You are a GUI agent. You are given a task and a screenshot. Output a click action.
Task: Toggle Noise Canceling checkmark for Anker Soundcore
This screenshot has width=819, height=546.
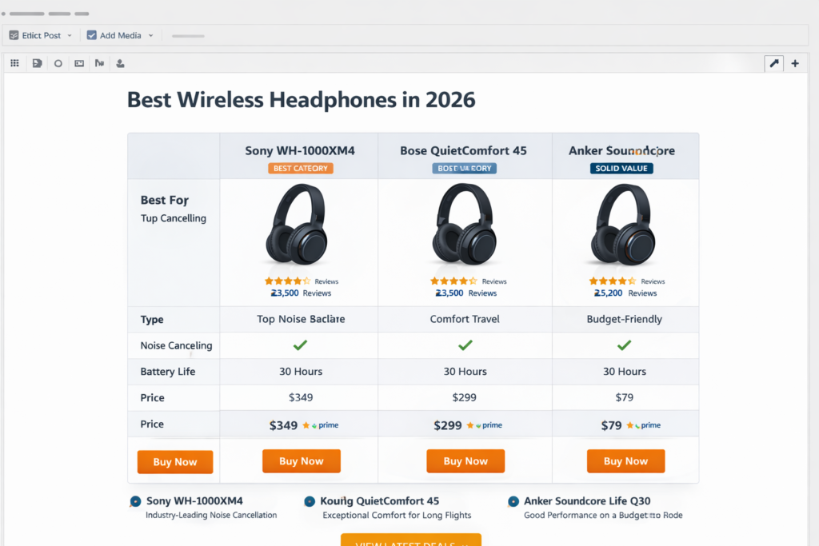[625, 345]
